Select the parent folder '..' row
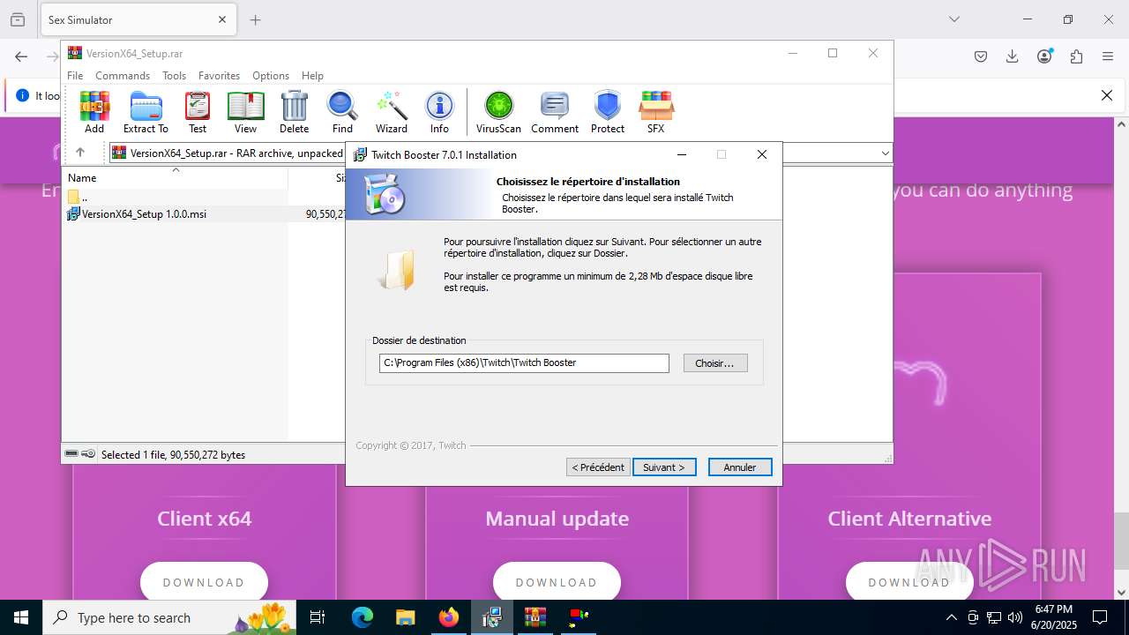Image resolution: width=1129 pixels, height=635 pixels. click(x=205, y=198)
